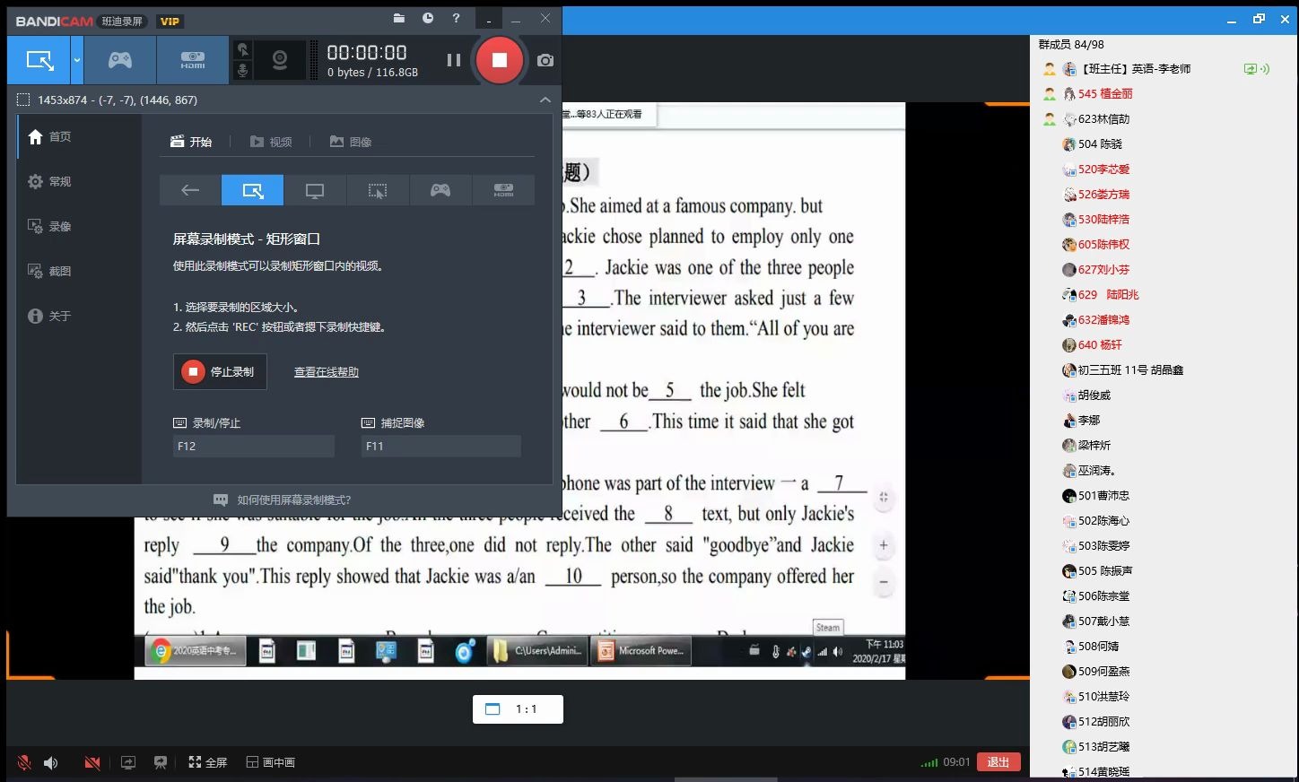Screen dimensions: 1299x782
Task: Pause the Bandicam recording
Action: [454, 60]
